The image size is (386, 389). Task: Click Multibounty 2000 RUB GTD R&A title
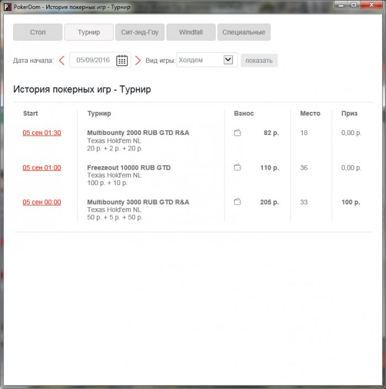(138, 133)
